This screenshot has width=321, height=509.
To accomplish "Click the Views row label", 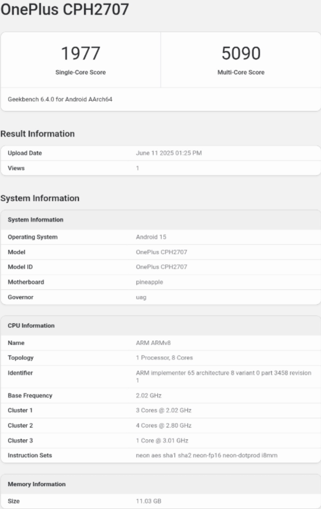I will pos(16,168).
